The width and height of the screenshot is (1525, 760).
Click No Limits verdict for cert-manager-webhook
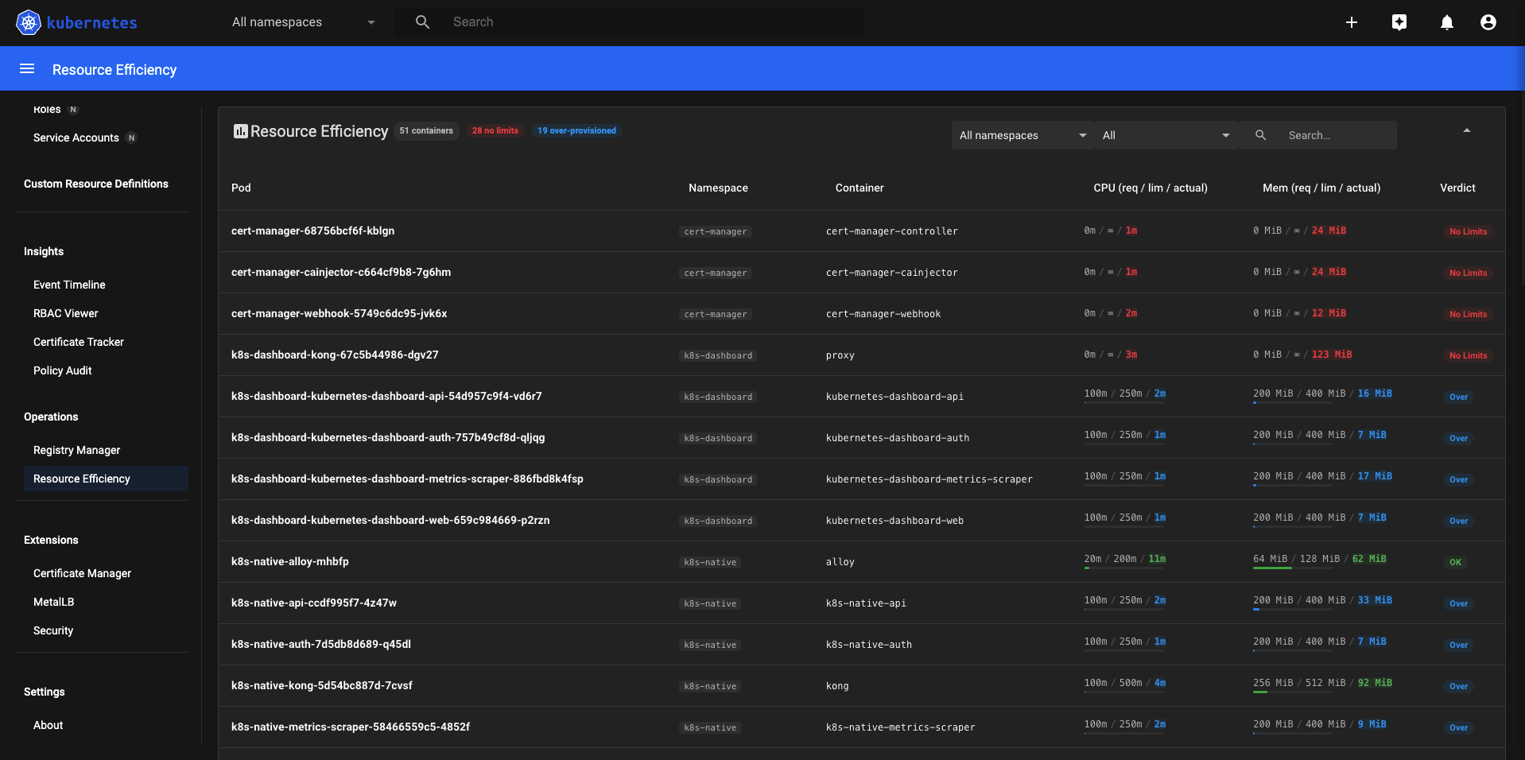point(1468,314)
